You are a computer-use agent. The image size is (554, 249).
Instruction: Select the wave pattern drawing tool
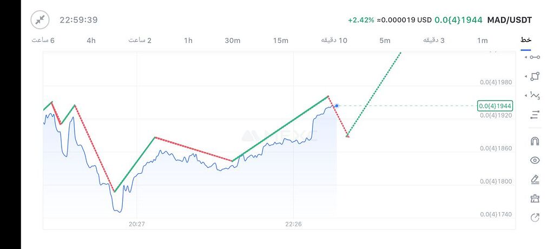(x=535, y=96)
